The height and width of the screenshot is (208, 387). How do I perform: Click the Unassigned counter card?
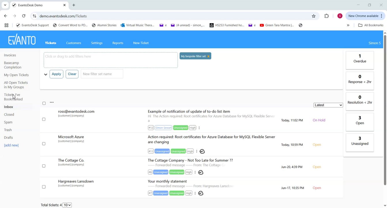360,142
